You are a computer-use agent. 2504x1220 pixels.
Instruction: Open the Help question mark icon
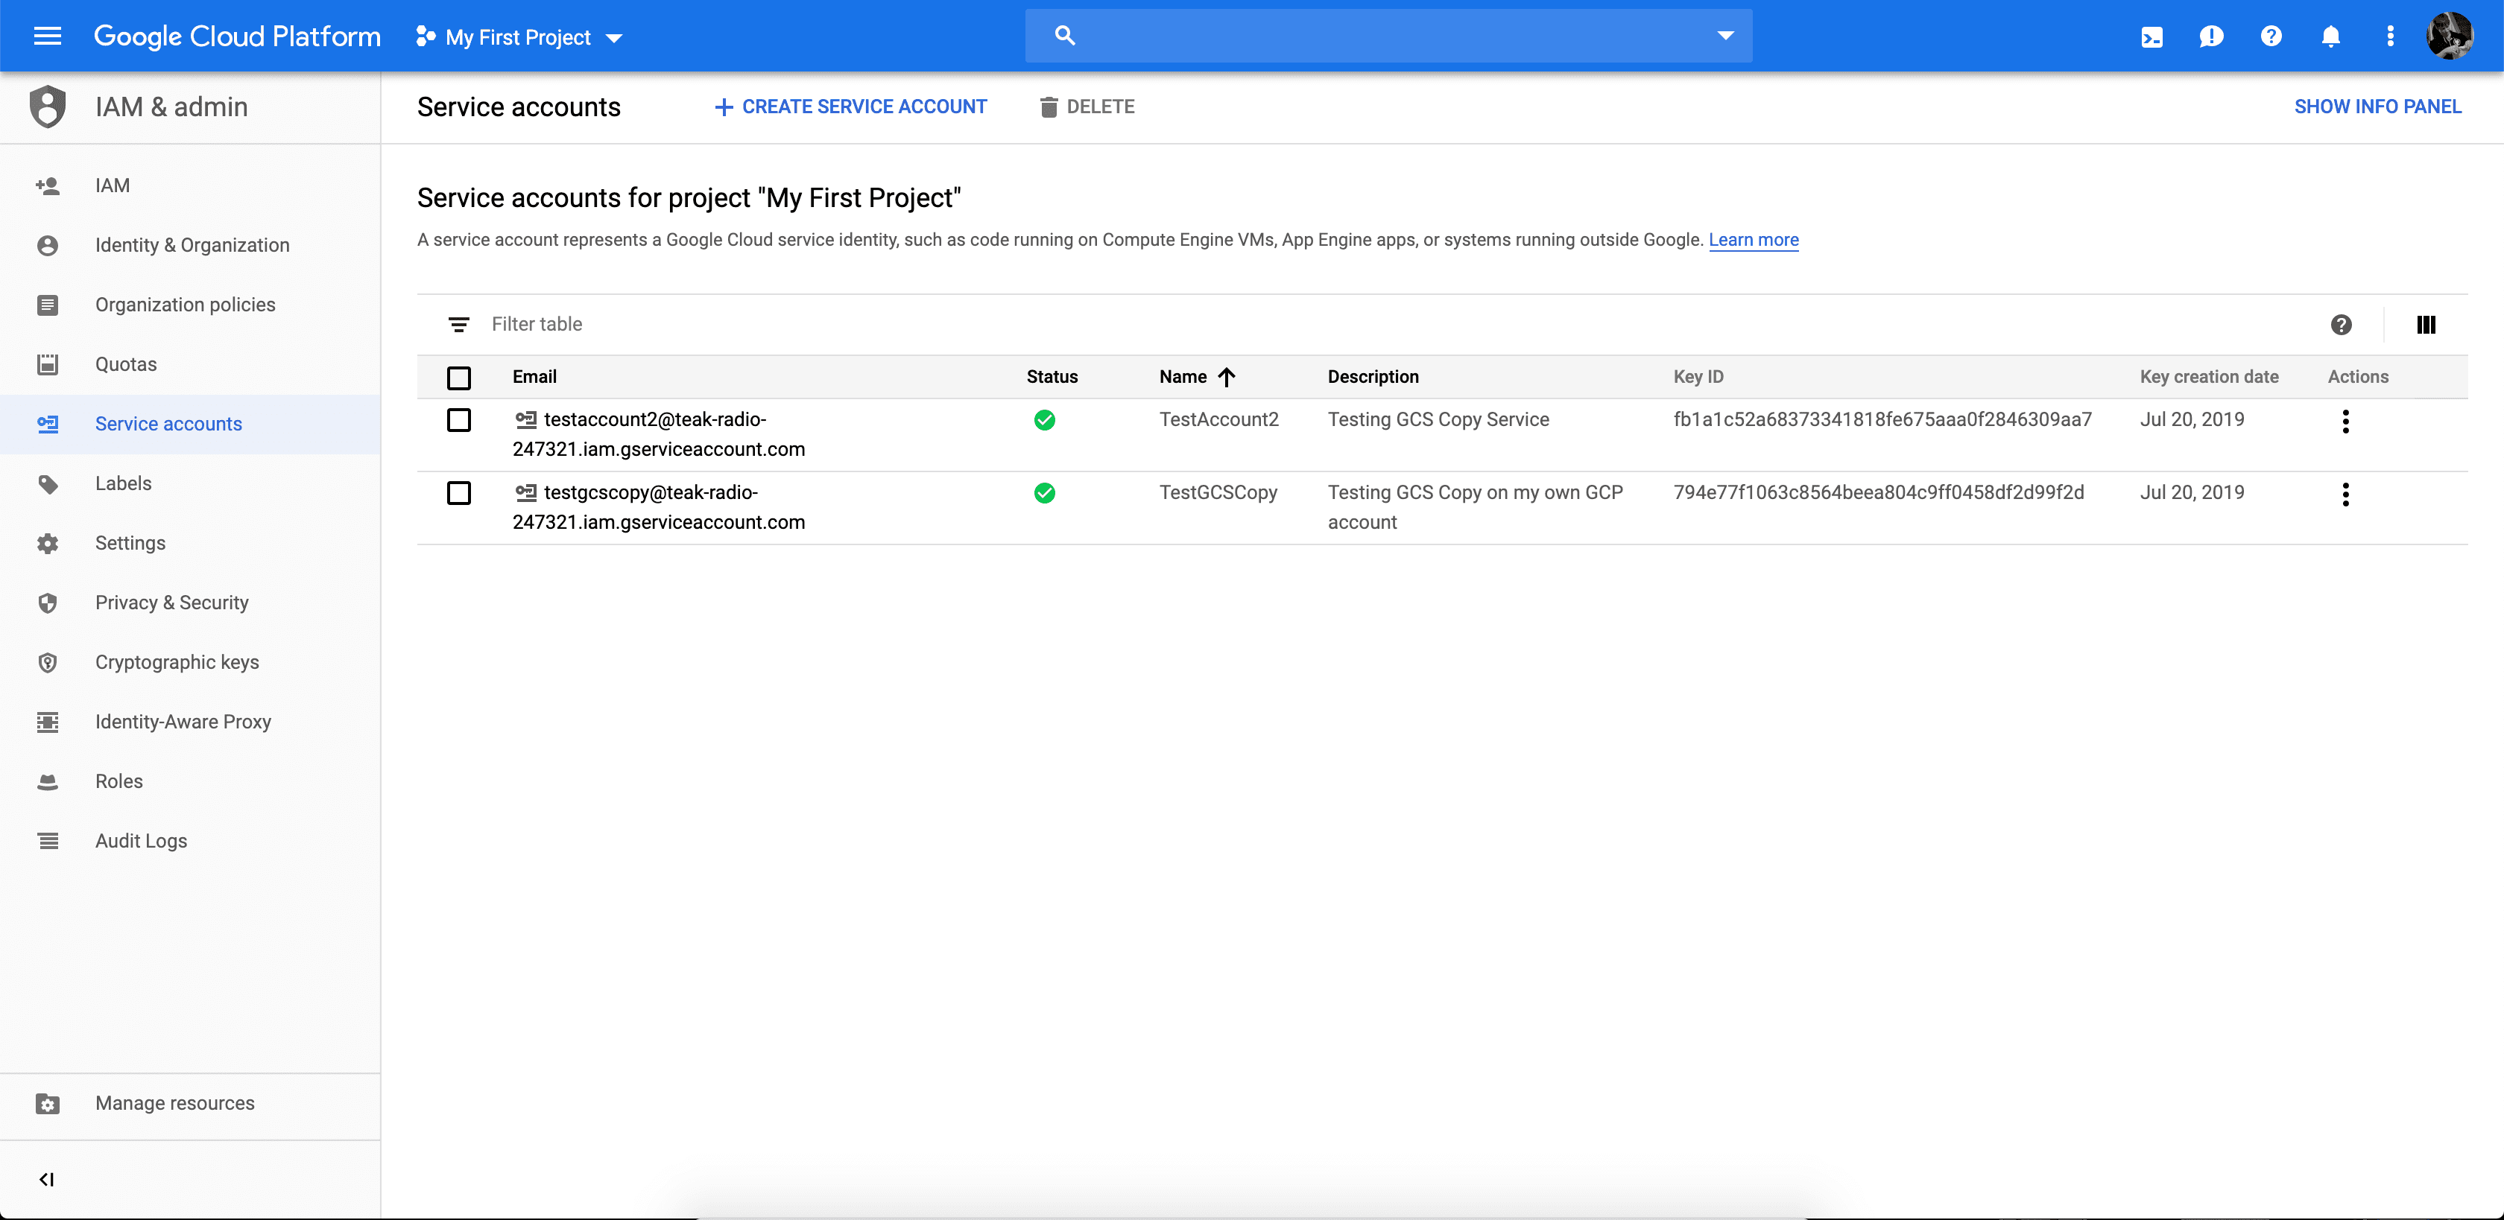pos(2271,36)
